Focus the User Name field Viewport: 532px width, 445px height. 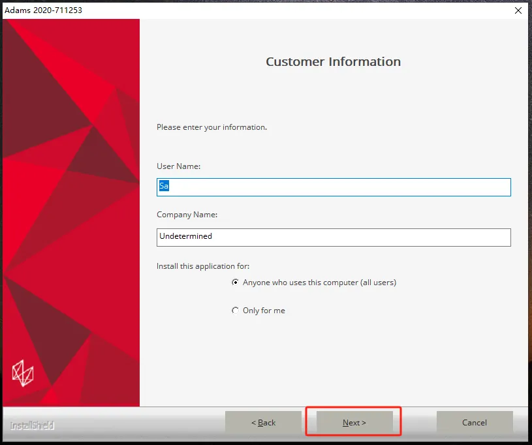[334, 187]
